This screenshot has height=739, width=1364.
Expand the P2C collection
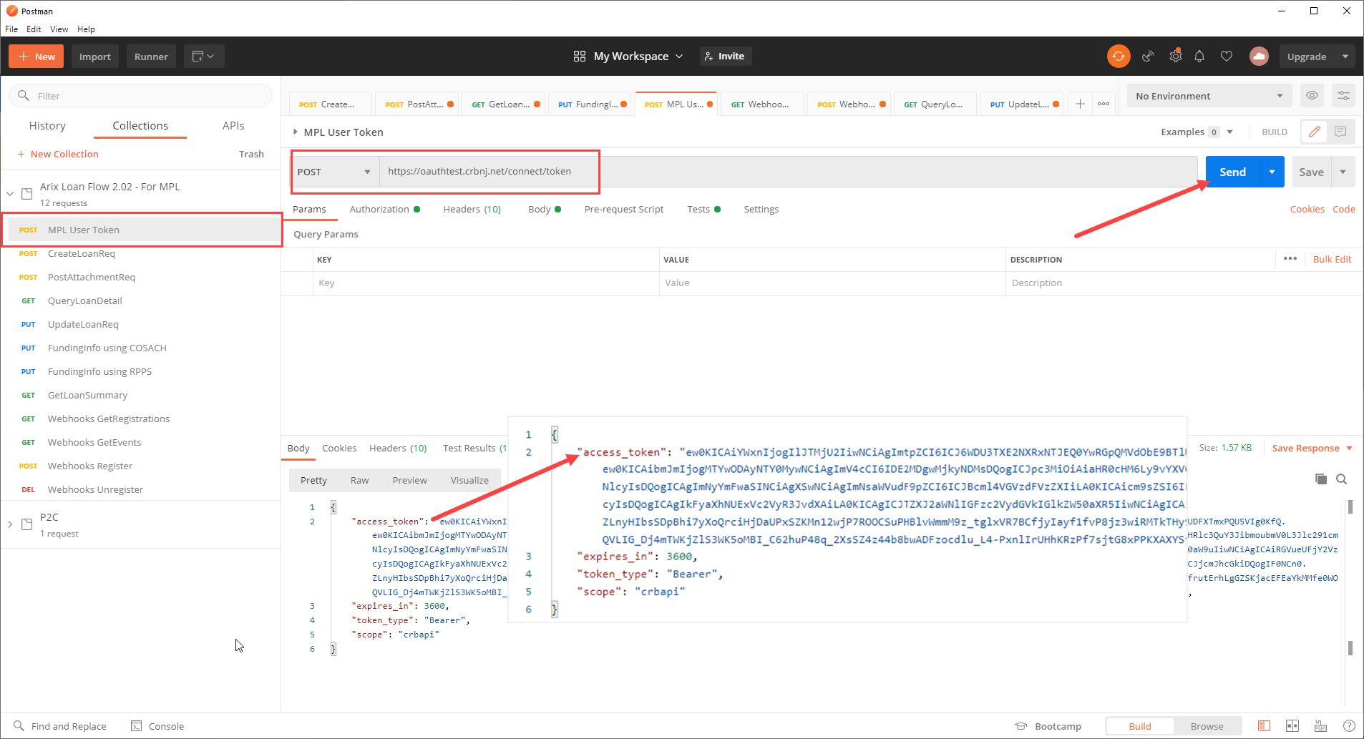point(10,524)
